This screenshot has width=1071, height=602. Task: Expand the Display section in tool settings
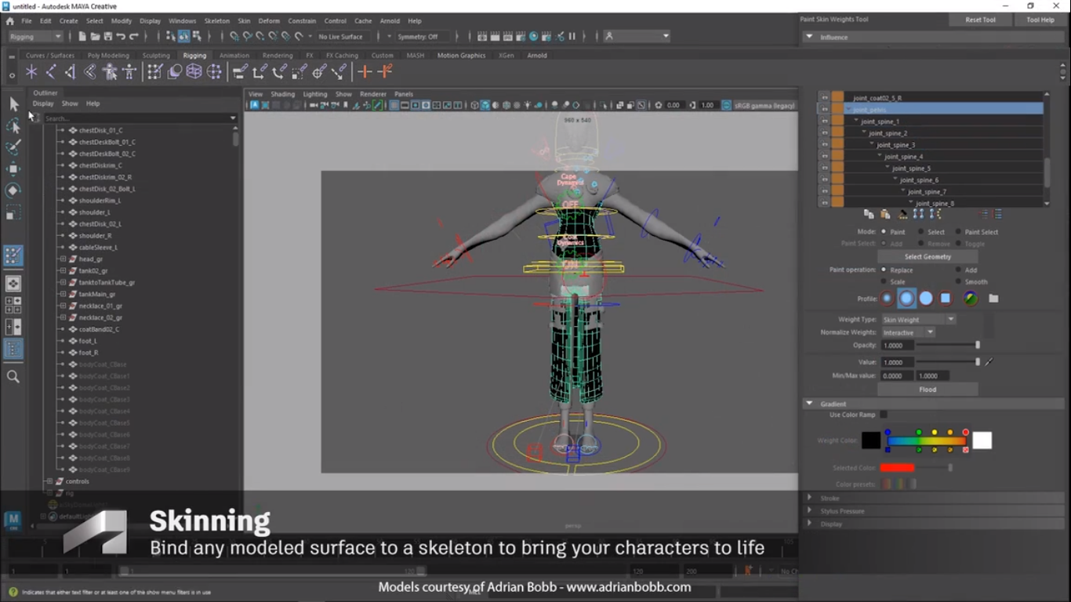(x=809, y=524)
